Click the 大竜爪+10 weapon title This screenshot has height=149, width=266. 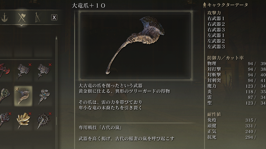89,6
